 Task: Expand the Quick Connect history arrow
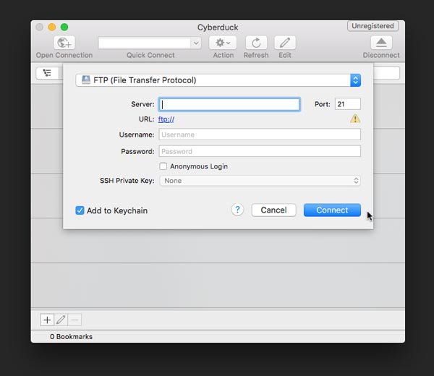click(x=196, y=43)
